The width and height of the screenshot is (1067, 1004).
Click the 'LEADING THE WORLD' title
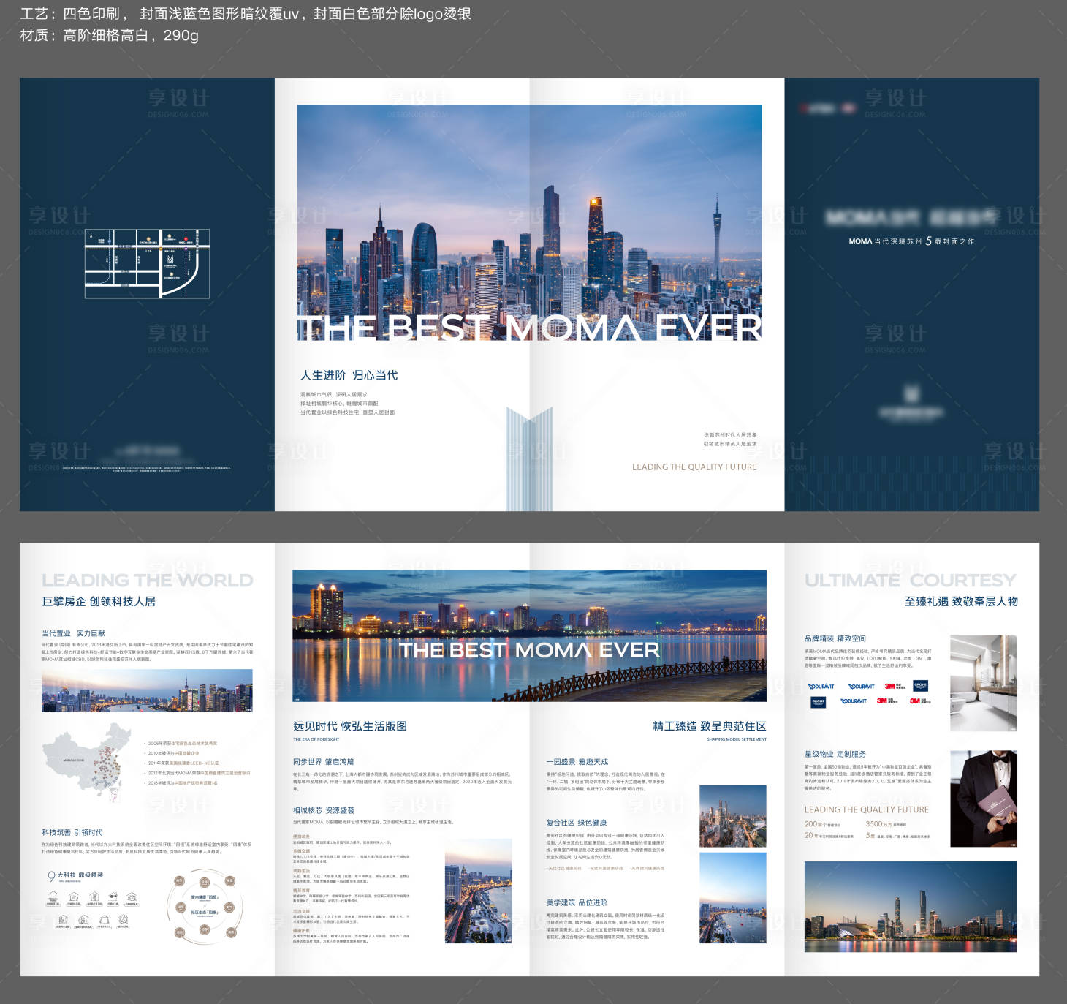tap(148, 581)
